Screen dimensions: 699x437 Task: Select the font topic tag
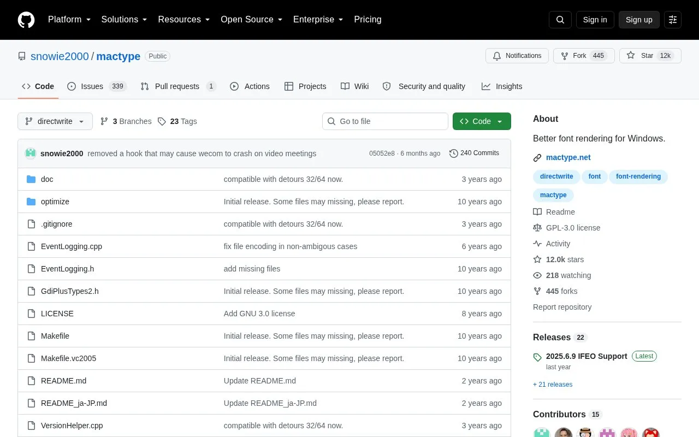[595, 176]
